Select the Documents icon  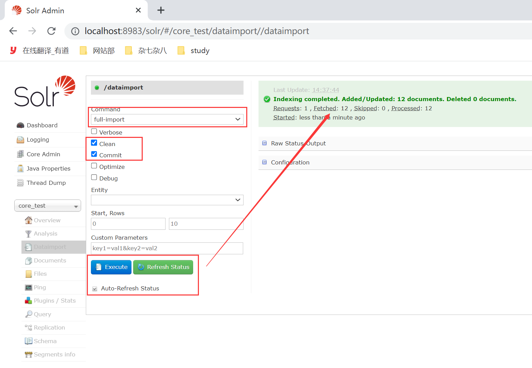tap(29, 260)
